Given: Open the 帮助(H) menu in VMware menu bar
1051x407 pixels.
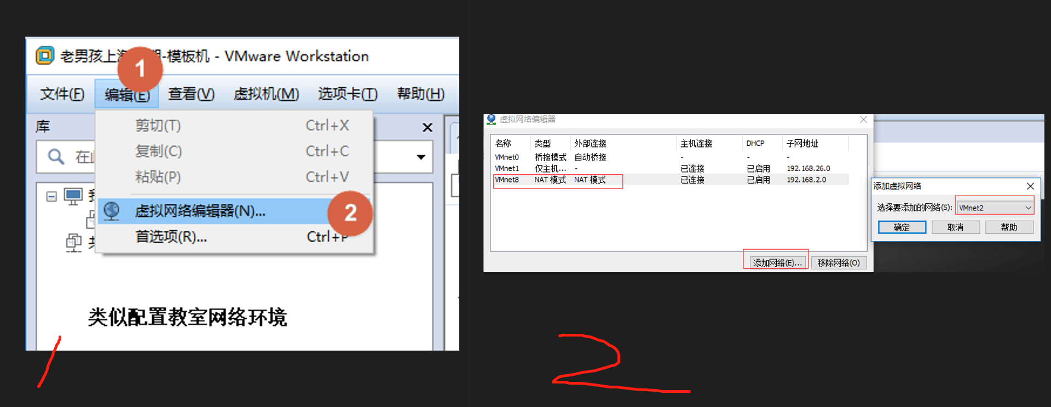Looking at the screenshot, I should [x=420, y=94].
